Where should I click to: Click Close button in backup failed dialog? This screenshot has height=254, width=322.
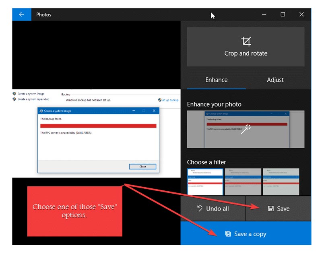143,167
